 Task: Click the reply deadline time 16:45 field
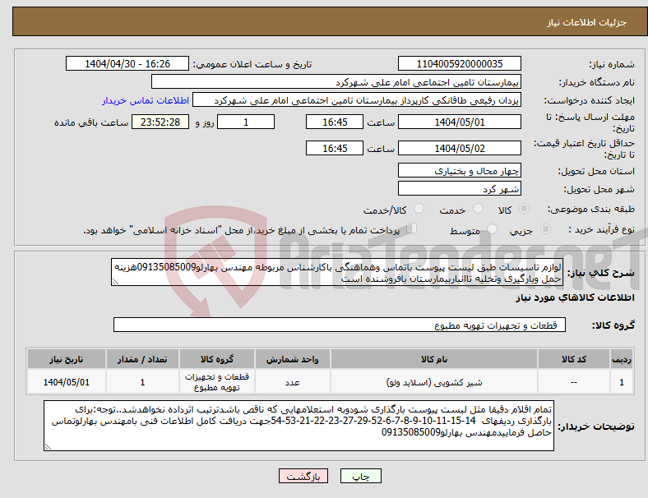pyautogui.click(x=335, y=122)
